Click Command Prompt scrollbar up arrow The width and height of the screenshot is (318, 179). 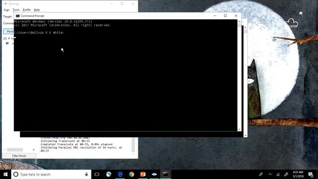point(239,21)
